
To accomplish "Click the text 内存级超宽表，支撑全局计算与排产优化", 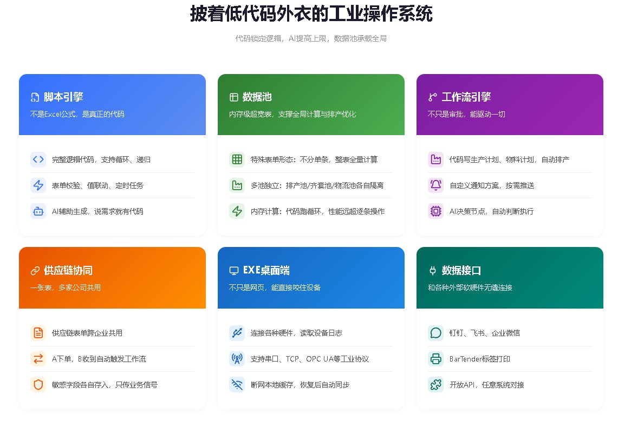I will pos(292,115).
